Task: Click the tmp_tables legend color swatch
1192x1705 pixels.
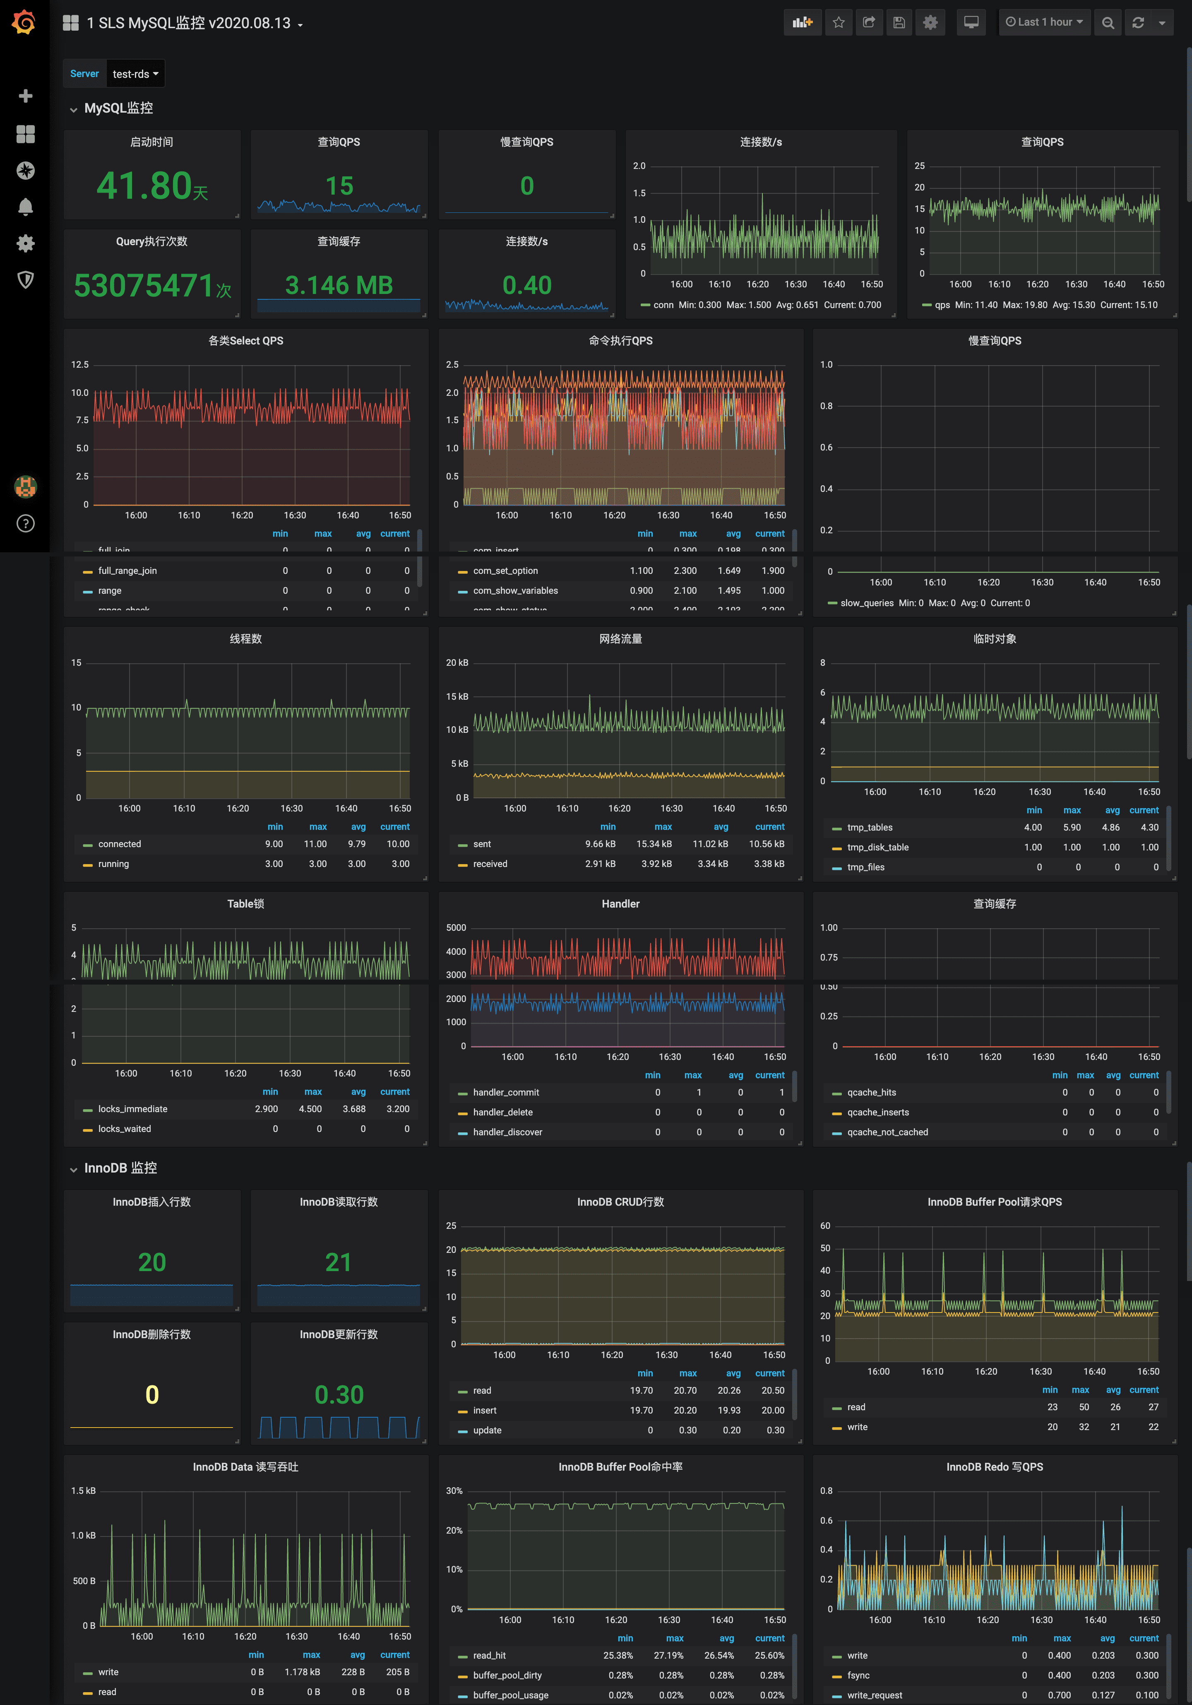Action: [836, 828]
